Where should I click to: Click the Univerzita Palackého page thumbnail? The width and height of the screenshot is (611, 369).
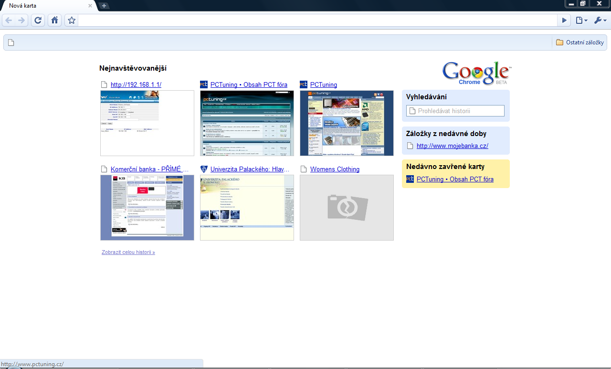[247, 208]
